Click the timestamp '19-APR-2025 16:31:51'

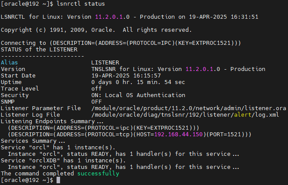pyautogui.click(x=224, y=17)
